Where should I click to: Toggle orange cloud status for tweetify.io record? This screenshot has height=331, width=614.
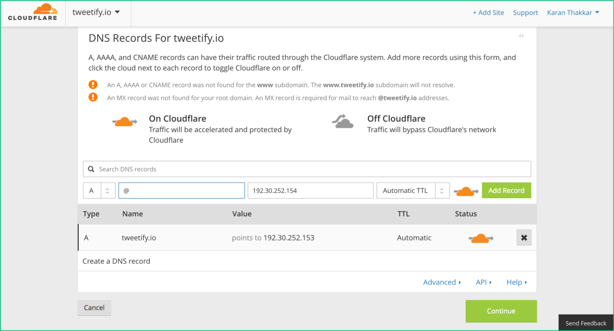point(481,238)
